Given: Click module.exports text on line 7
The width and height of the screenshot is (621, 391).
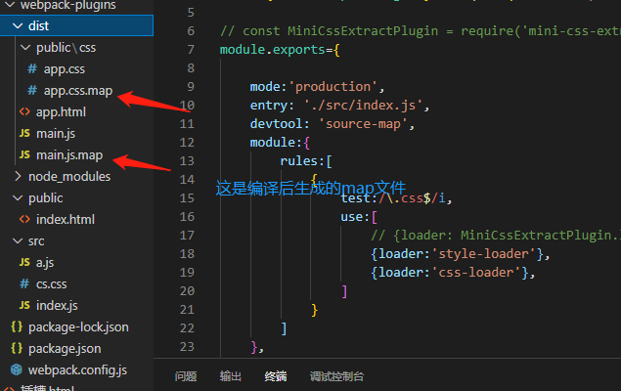Looking at the screenshot, I should tap(273, 50).
